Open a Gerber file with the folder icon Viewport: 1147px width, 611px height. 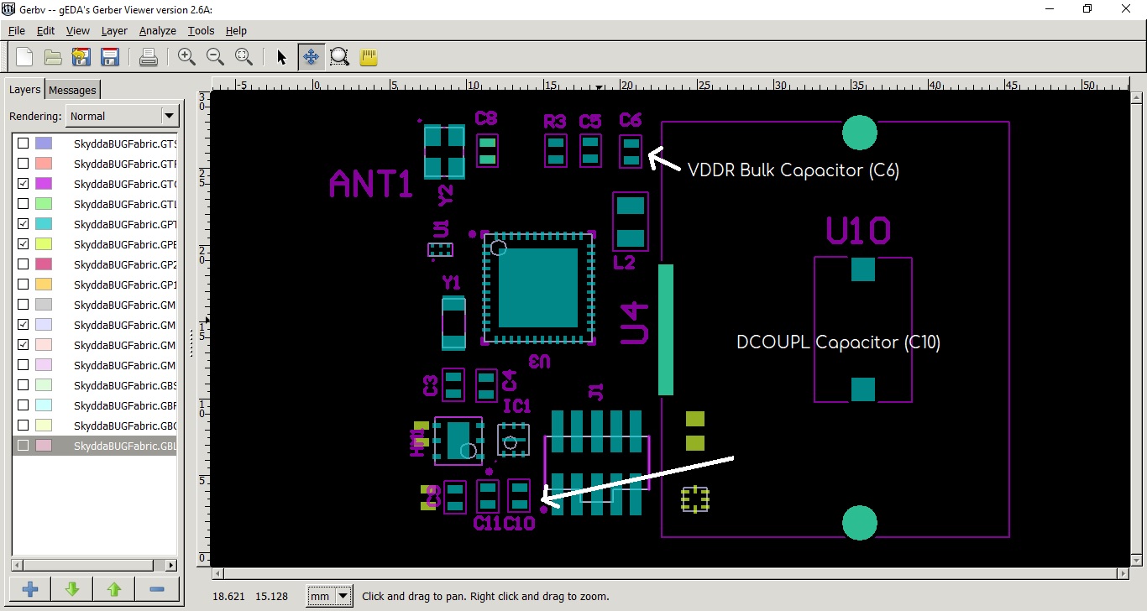(x=52, y=56)
